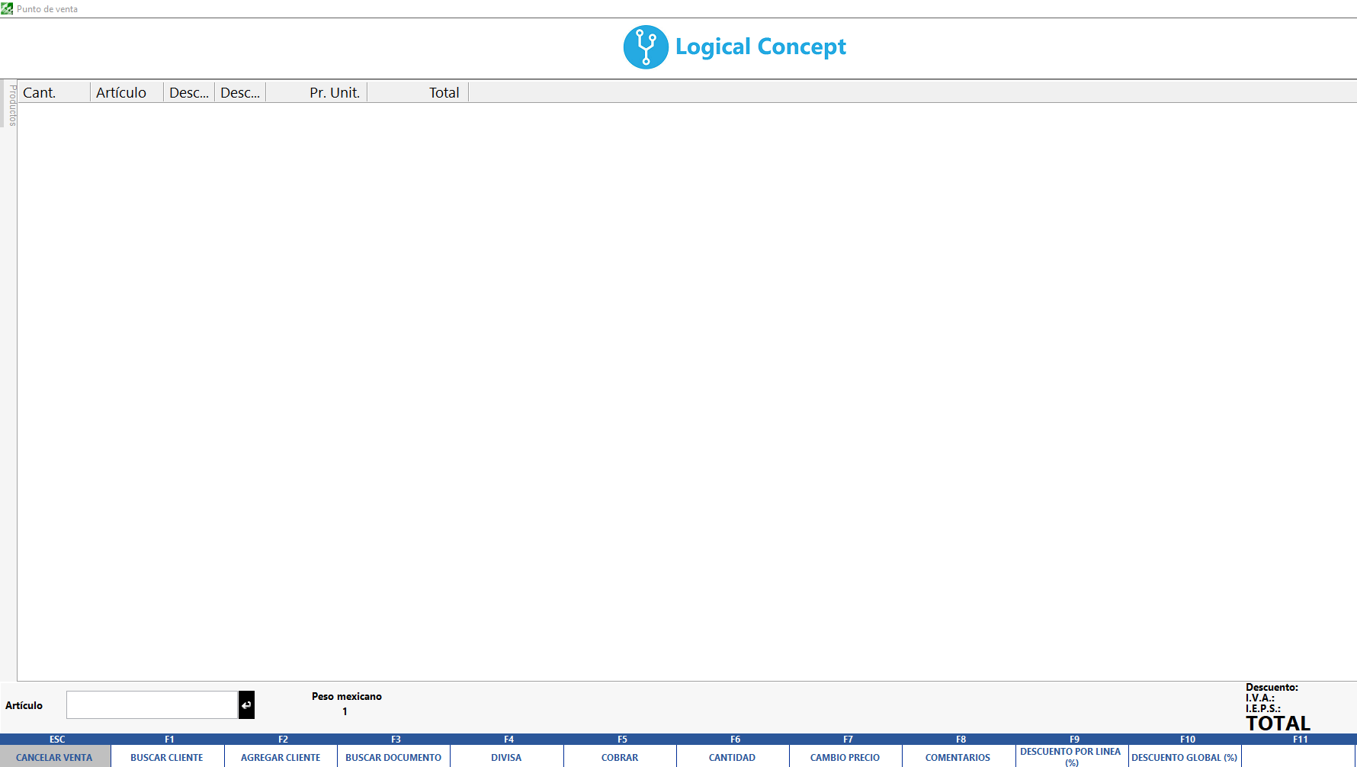This screenshot has width=1357, height=767.
Task: Click the Punto de venta window icon
Action: tap(7, 9)
